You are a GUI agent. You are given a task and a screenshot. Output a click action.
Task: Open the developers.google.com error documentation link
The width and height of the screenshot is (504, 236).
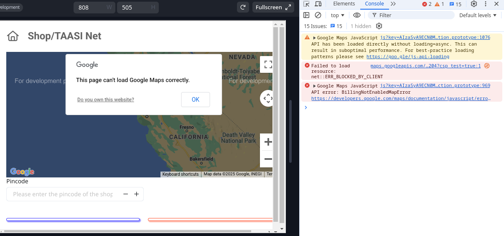(x=401, y=99)
